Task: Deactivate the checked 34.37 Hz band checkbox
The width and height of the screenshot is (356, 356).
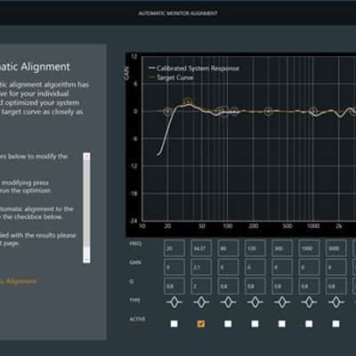Action: click(x=201, y=323)
